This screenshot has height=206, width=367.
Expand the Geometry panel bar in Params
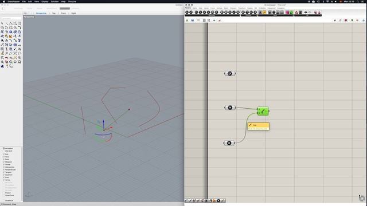point(212,15)
